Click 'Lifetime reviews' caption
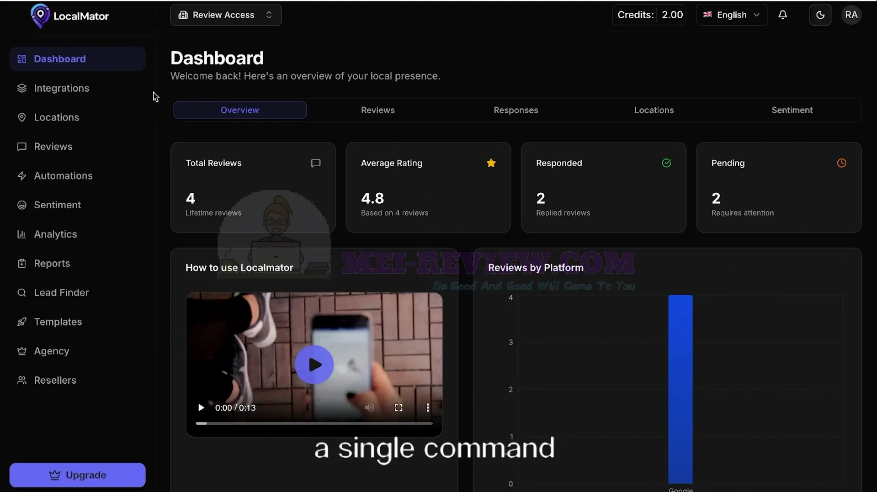This screenshot has width=877, height=492. pyautogui.click(x=213, y=213)
